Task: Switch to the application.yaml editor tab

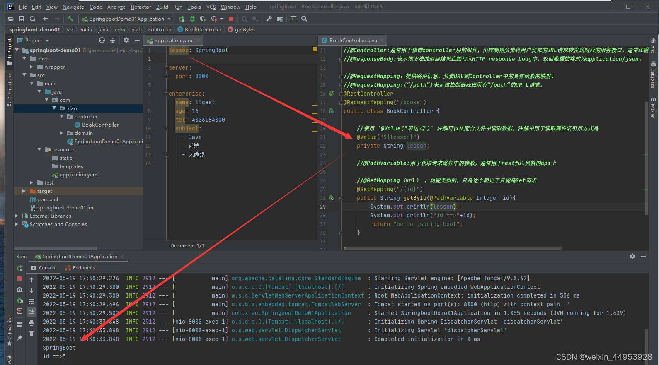Action: click(x=174, y=40)
